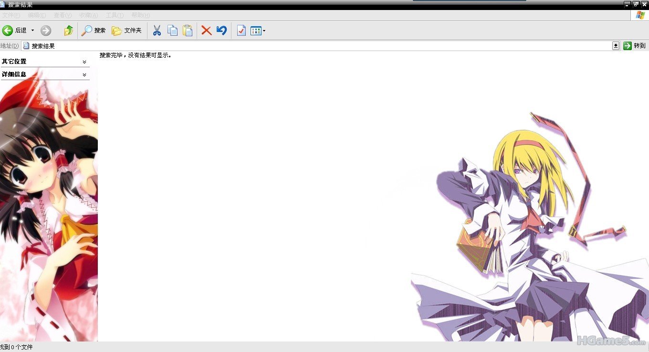Copy using the two-pages toolbar icon
This screenshot has width=649, height=352.
tap(172, 31)
